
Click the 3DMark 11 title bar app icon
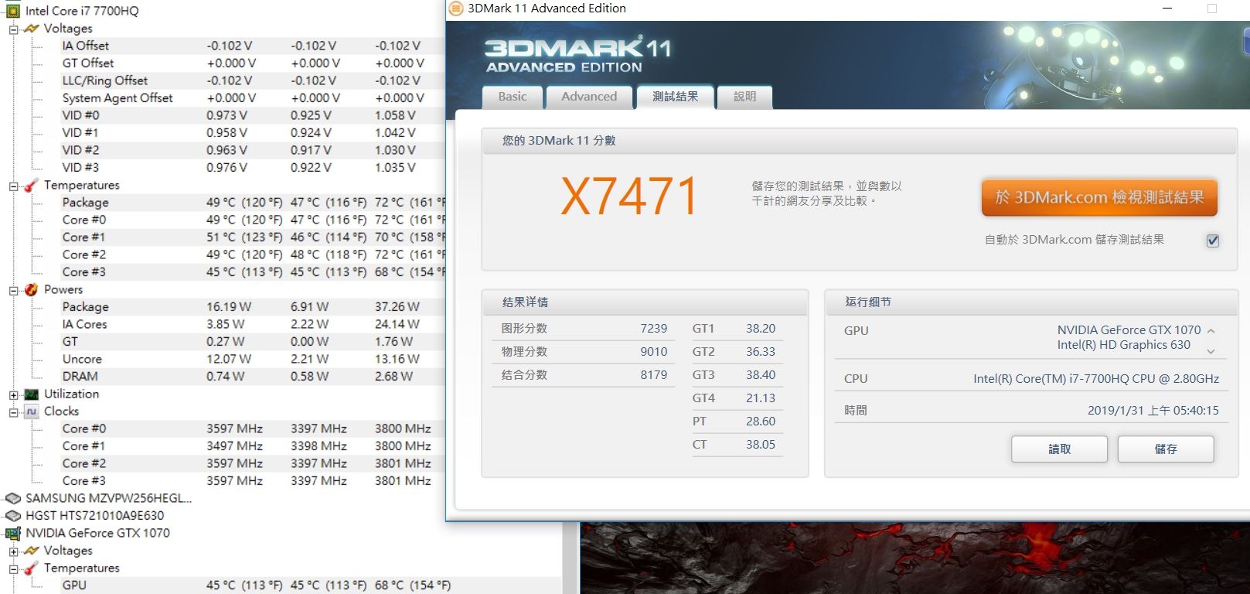(x=456, y=9)
